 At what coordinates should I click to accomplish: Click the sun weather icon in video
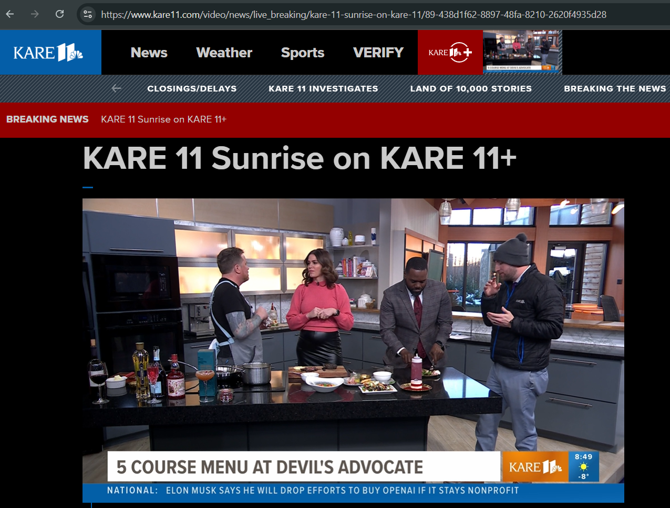click(x=583, y=467)
